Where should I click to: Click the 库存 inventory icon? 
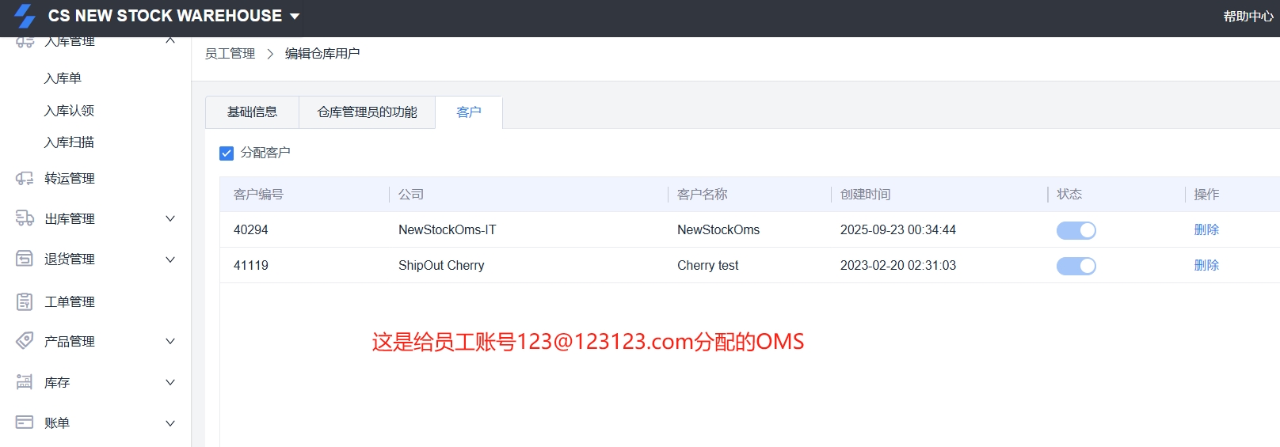pos(25,382)
